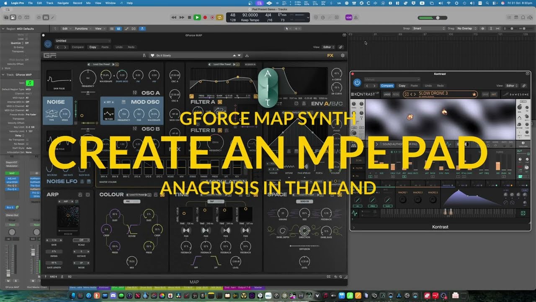
Task: Click the Colour section PRE switch
Action: (132, 201)
